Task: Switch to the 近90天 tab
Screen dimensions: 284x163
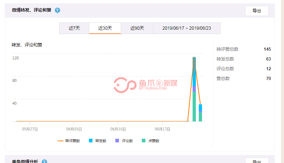Action: pos(137,28)
